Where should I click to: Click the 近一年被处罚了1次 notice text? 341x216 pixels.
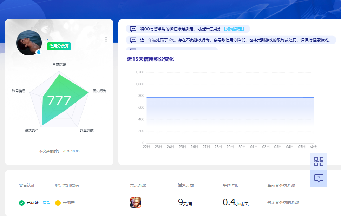pyautogui.click(x=235, y=40)
